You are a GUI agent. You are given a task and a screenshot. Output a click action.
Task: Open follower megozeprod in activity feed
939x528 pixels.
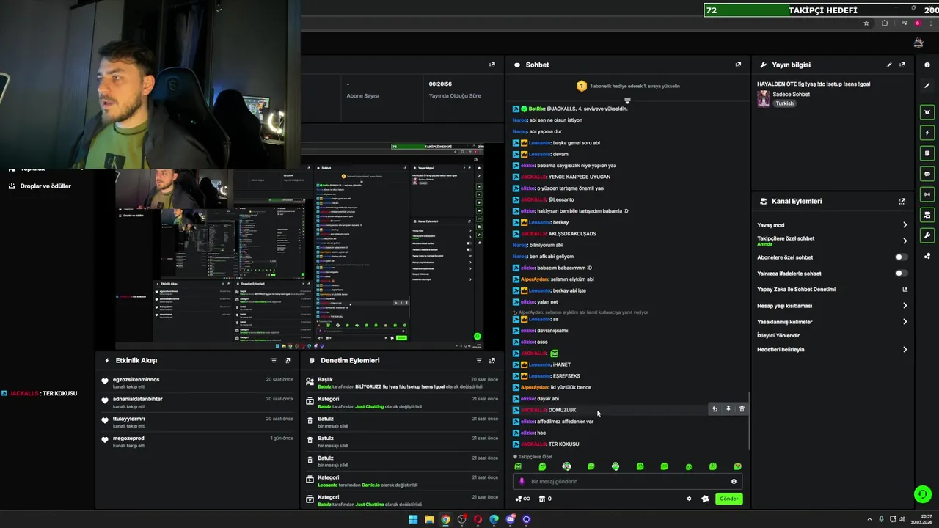(128, 439)
